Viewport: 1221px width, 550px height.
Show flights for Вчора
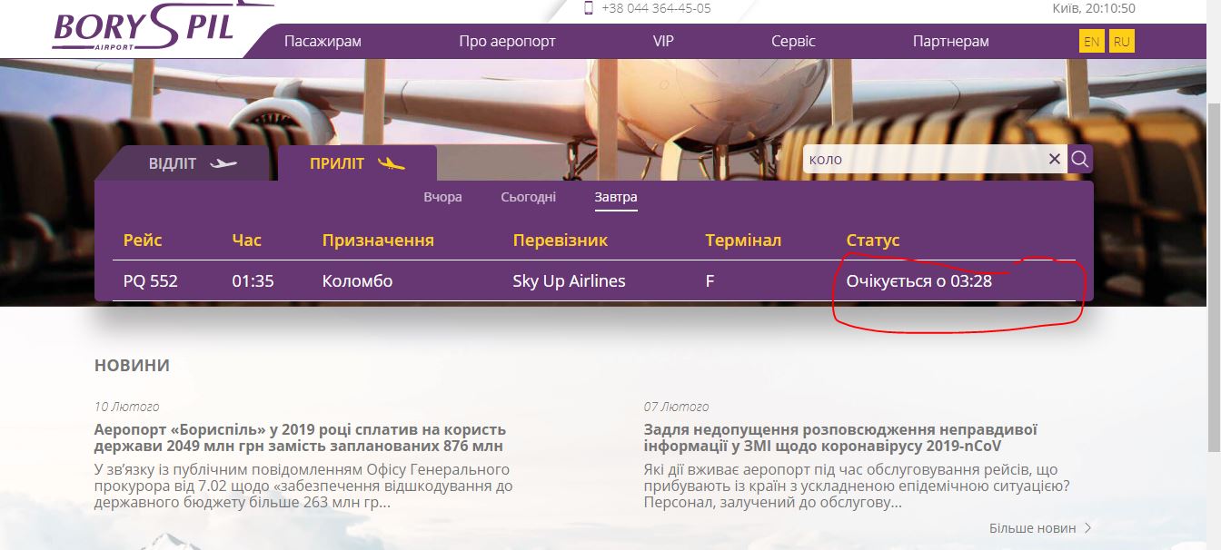point(442,197)
